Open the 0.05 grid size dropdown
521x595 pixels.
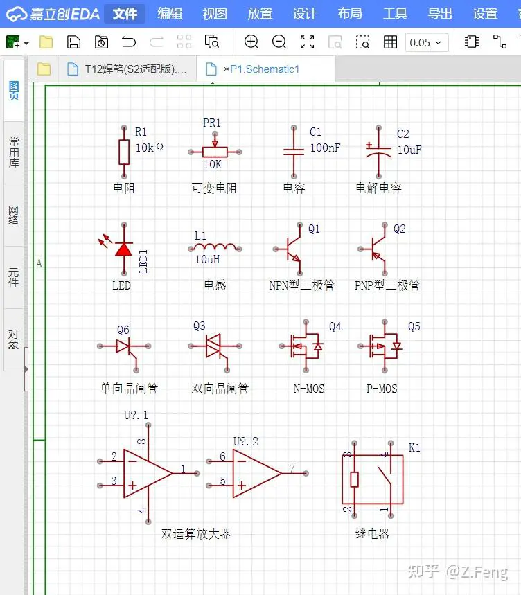[427, 42]
